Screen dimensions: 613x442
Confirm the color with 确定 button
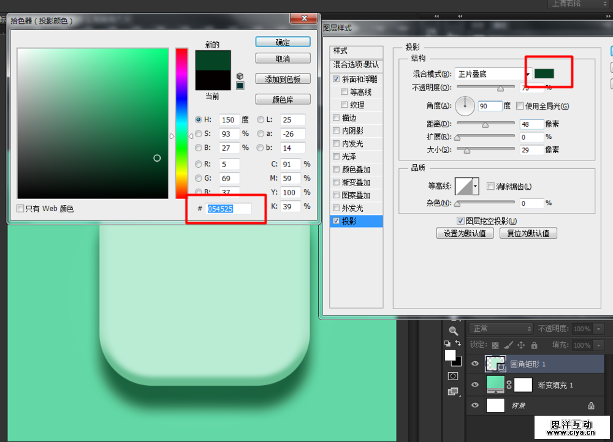tap(283, 42)
